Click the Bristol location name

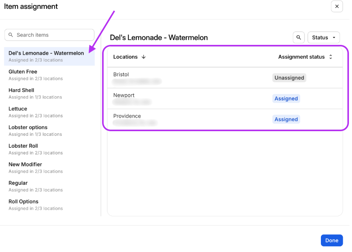[x=121, y=74]
